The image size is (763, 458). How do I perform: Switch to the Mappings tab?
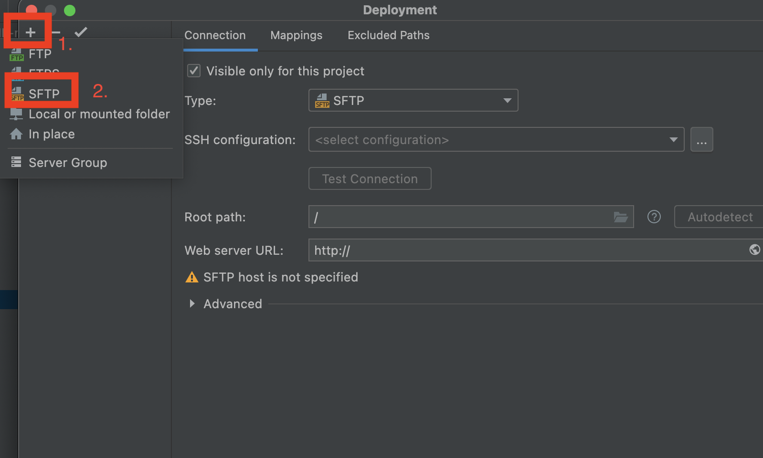[x=296, y=35]
